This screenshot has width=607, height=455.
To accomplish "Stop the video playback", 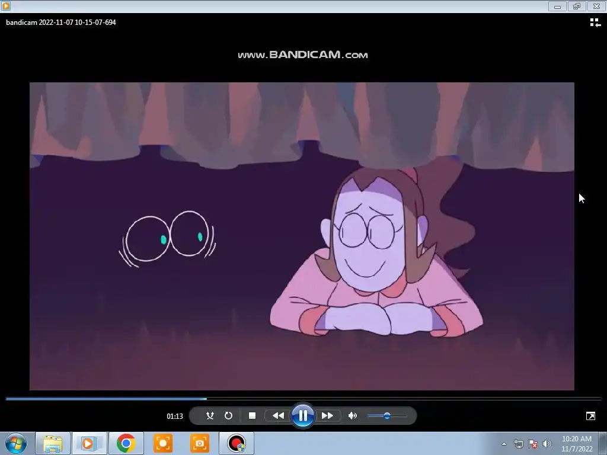I will 252,415.
